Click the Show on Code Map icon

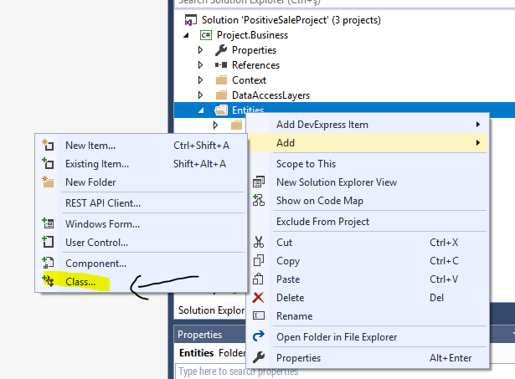coord(259,200)
